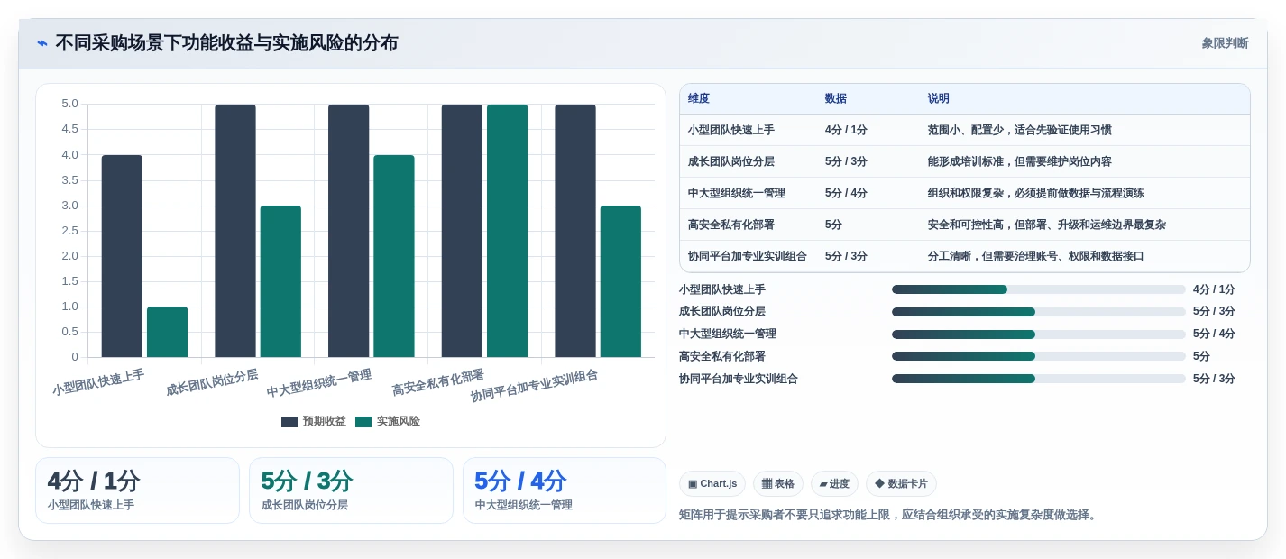Click the 数据 column header

pyautogui.click(x=836, y=98)
